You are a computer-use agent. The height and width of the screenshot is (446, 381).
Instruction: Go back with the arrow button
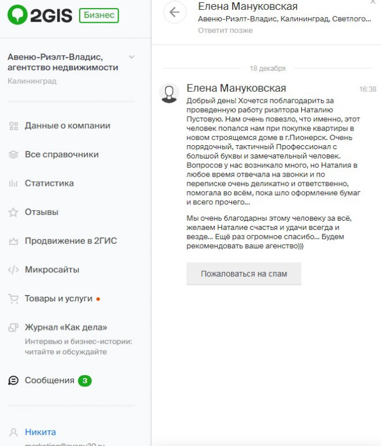tap(175, 12)
